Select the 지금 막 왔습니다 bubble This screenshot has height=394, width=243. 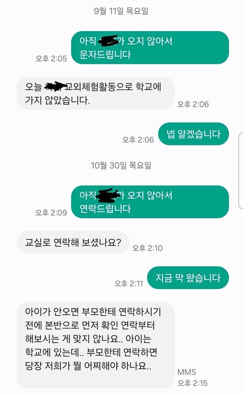coord(188,278)
